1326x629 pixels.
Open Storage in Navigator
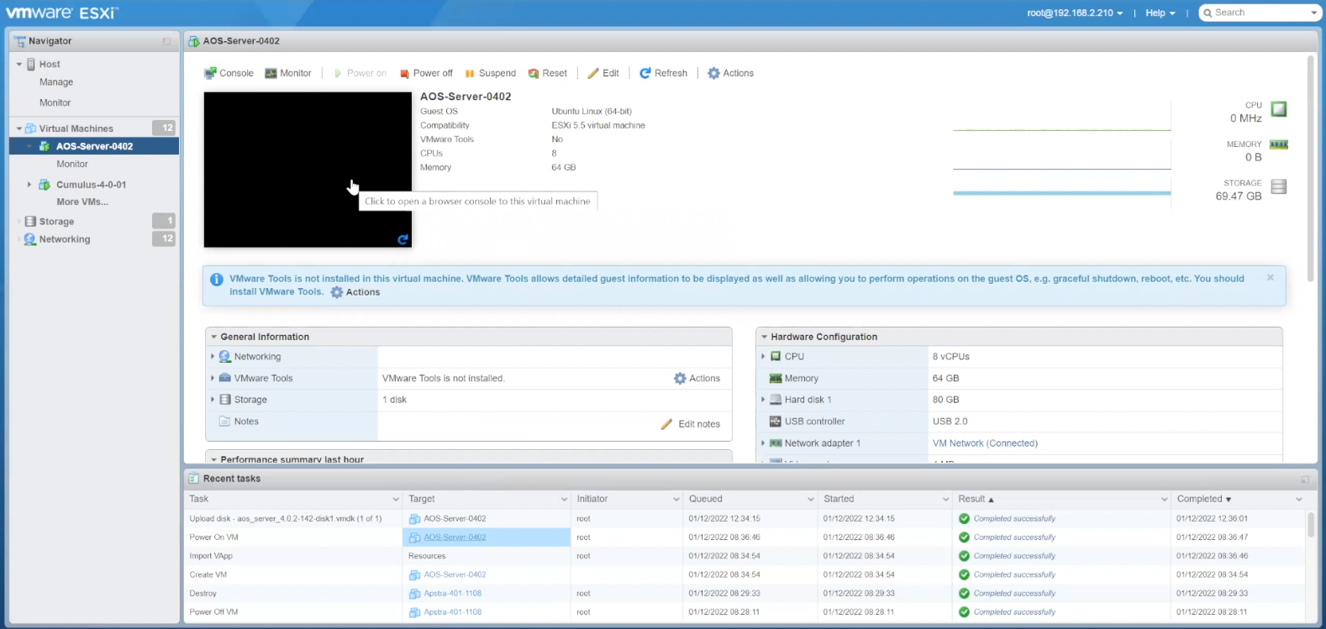56,222
